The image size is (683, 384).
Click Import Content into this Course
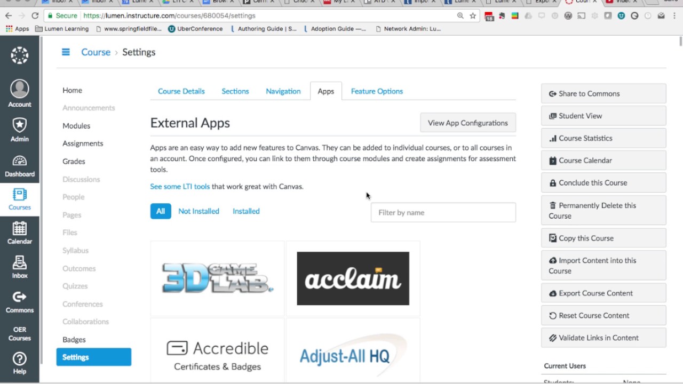603,265
